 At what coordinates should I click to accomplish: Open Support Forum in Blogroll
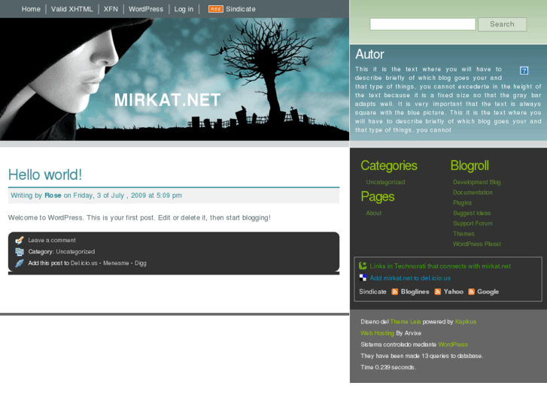coord(473,223)
